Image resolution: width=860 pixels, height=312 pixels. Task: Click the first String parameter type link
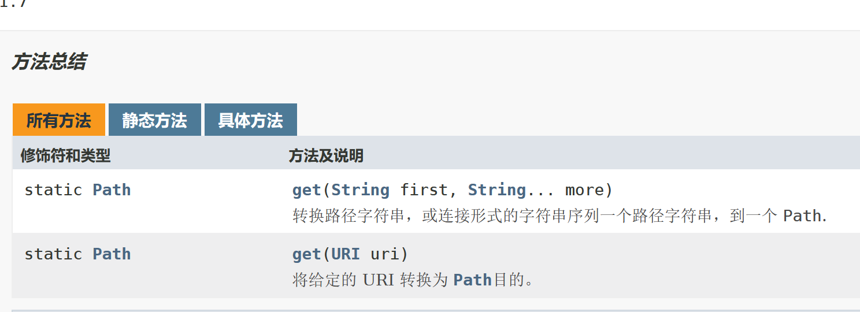(360, 190)
